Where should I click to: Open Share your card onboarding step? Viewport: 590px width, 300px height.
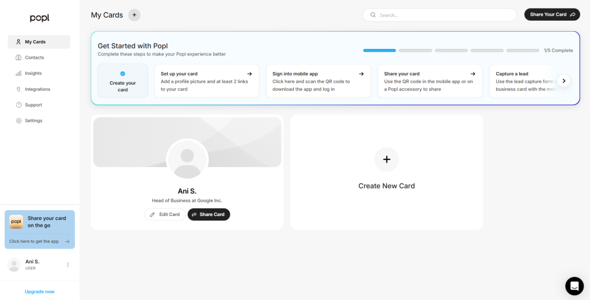[430, 81]
